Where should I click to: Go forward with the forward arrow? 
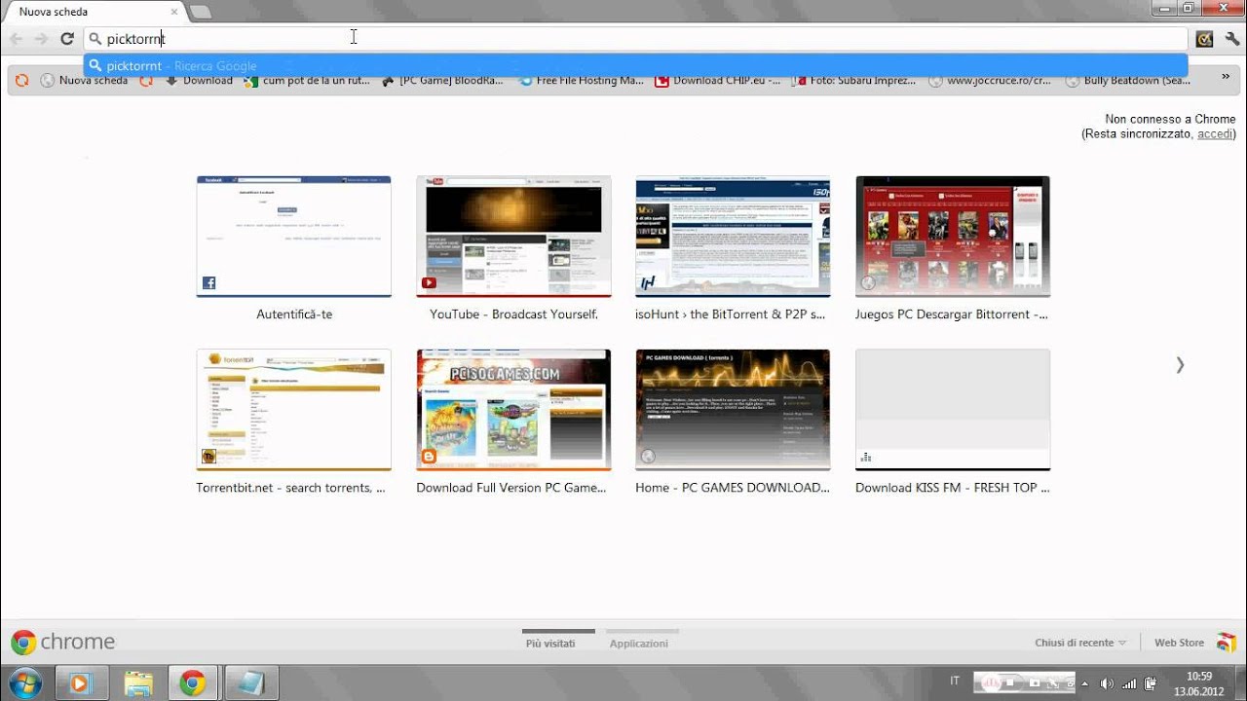41,39
